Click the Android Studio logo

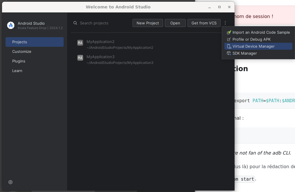(x=10, y=25)
